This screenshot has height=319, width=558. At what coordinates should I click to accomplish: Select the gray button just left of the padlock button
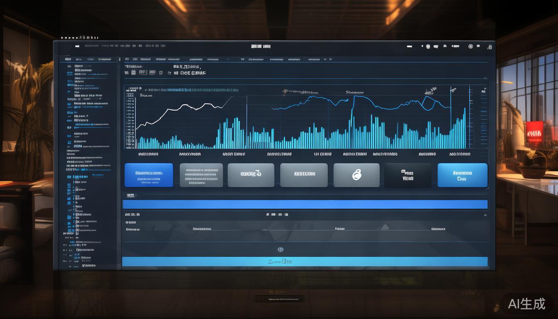(303, 175)
